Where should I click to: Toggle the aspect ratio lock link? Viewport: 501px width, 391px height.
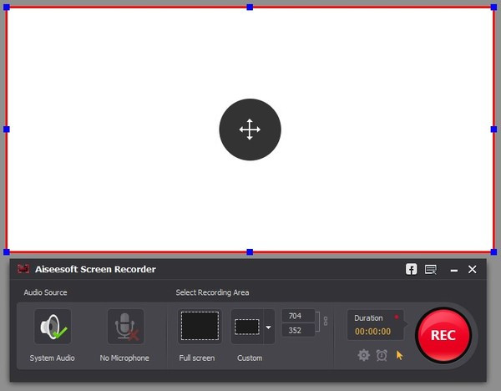326,322
